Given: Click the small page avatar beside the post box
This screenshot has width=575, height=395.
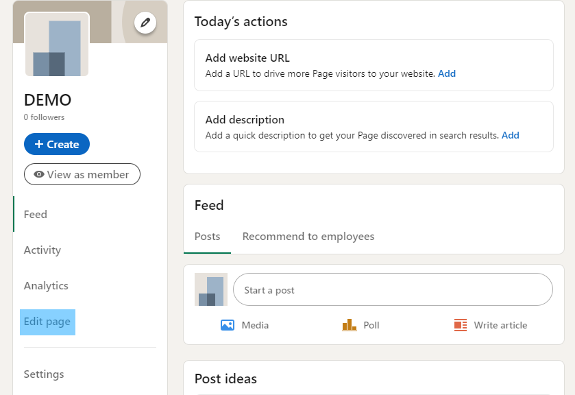Looking at the screenshot, I should (210, 289).
